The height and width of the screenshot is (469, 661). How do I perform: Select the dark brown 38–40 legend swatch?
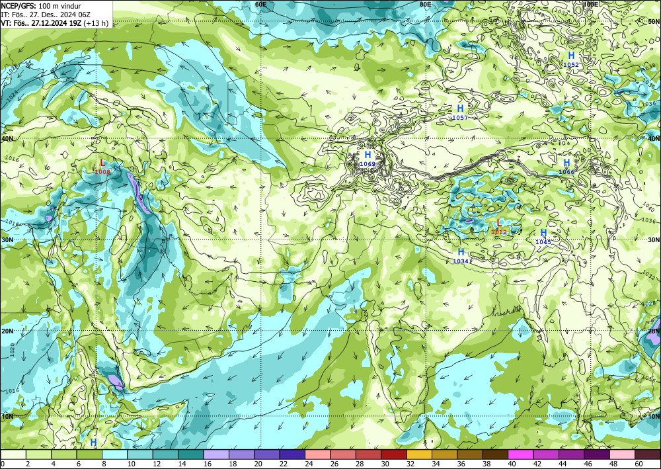point(495,454)
